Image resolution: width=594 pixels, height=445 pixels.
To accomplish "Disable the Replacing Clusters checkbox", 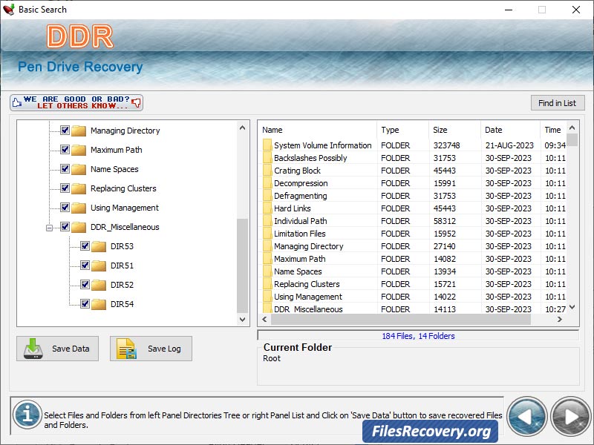I will pos(64,188).
